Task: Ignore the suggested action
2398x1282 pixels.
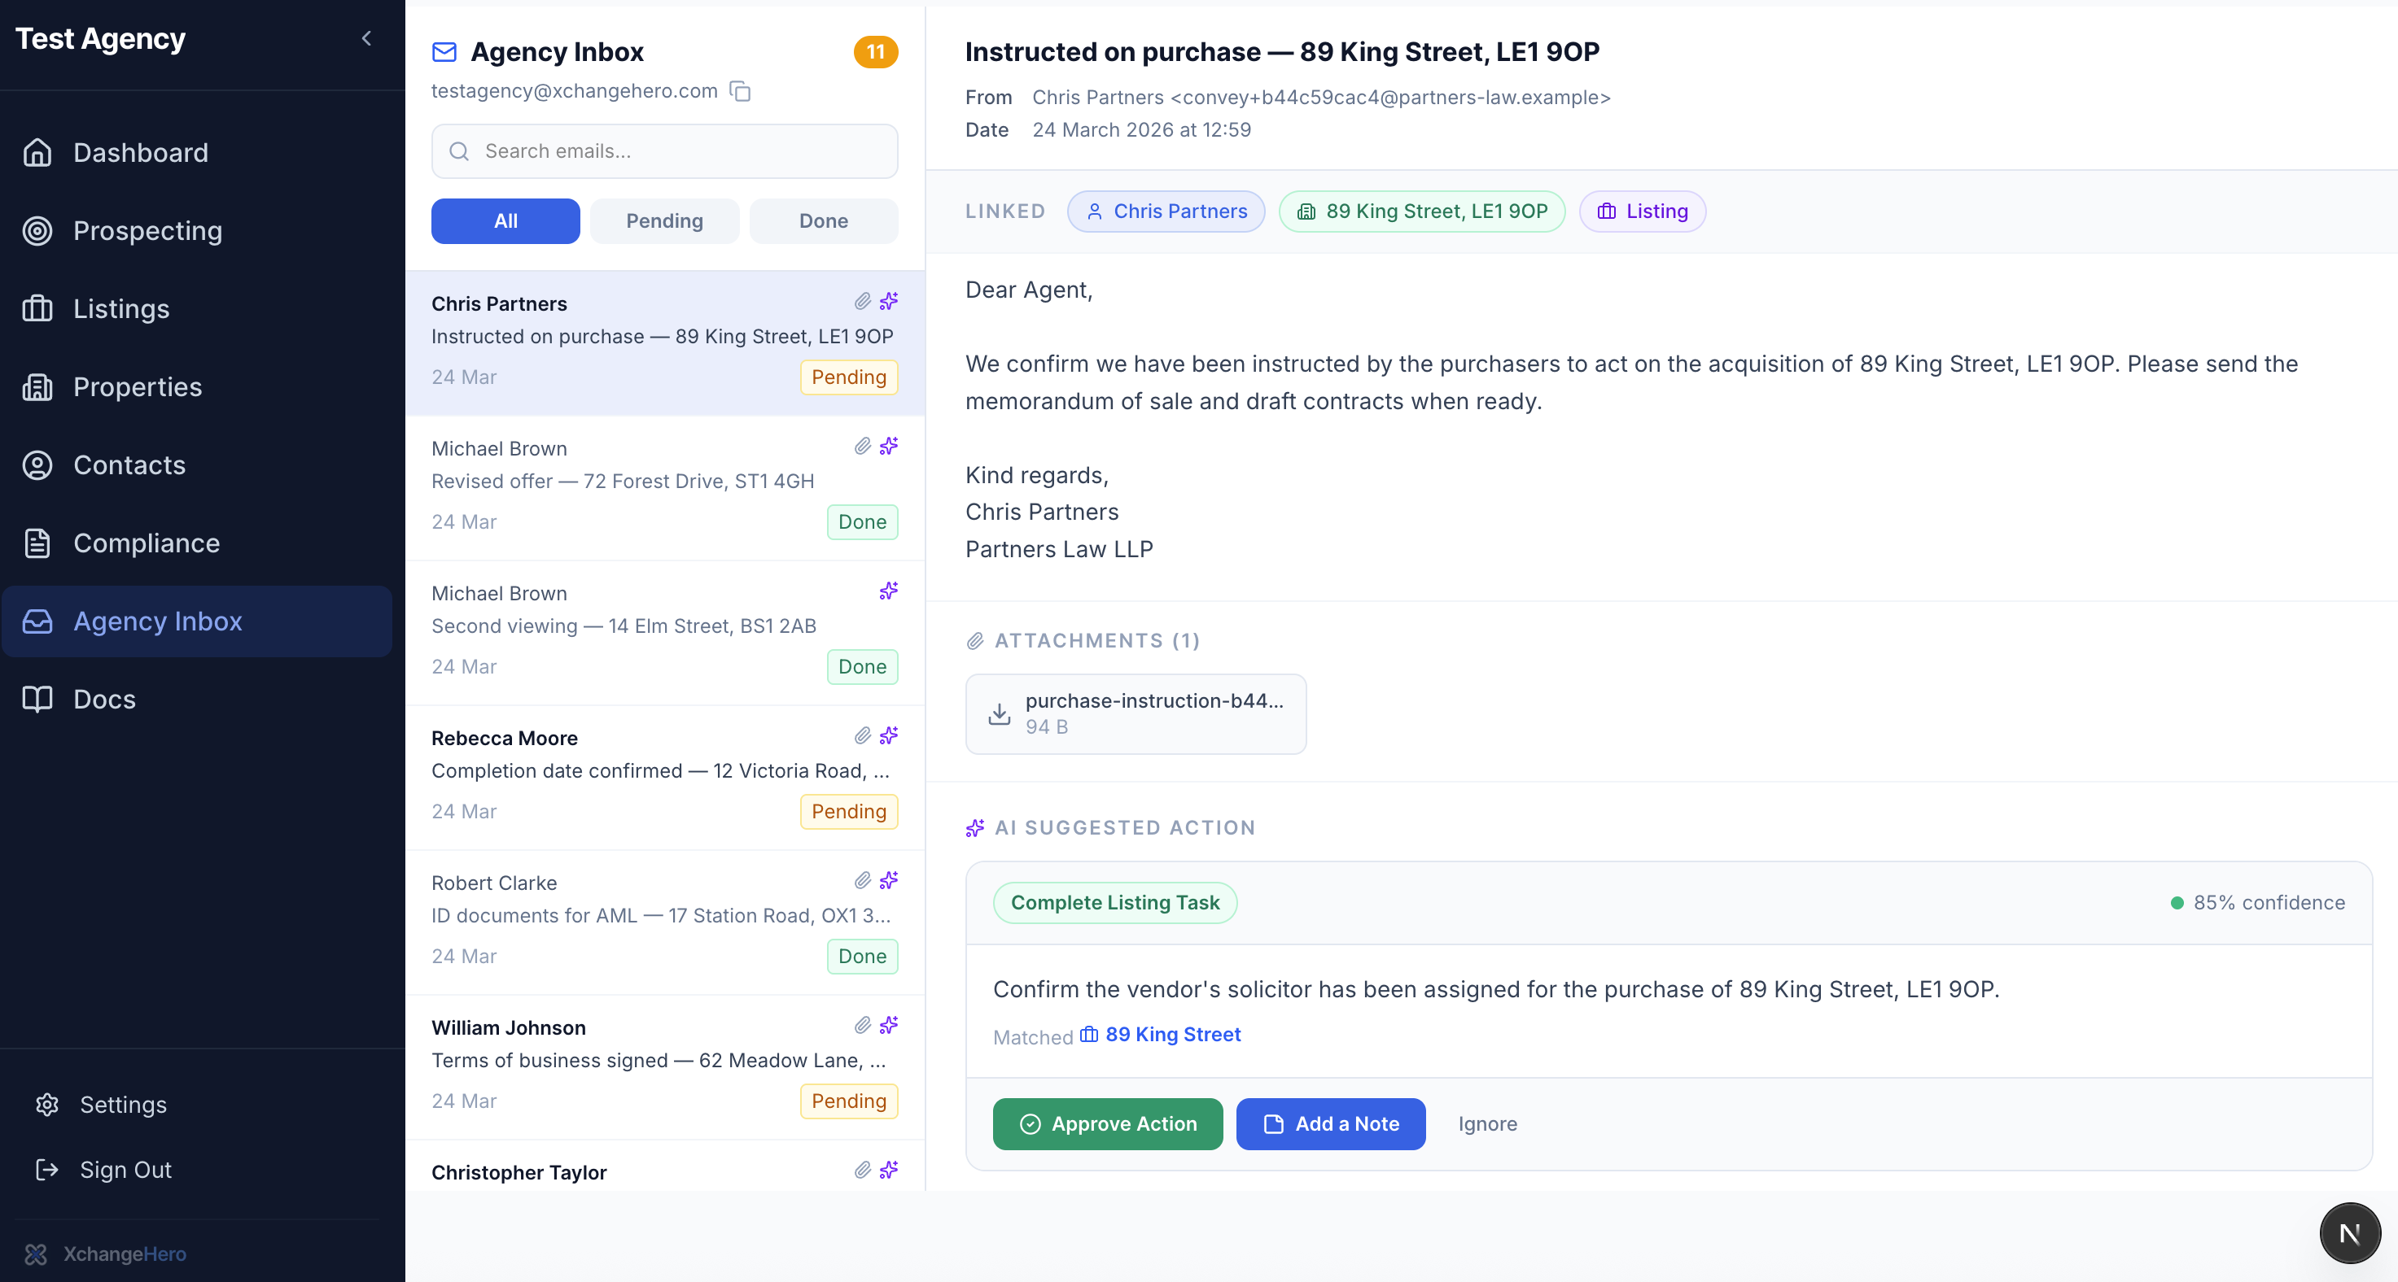Action: [1486, 1124]
